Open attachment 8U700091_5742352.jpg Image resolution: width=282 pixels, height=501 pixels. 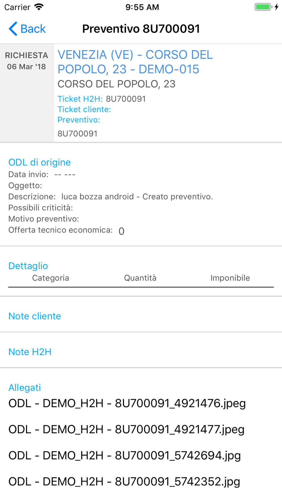click(124, 482)
